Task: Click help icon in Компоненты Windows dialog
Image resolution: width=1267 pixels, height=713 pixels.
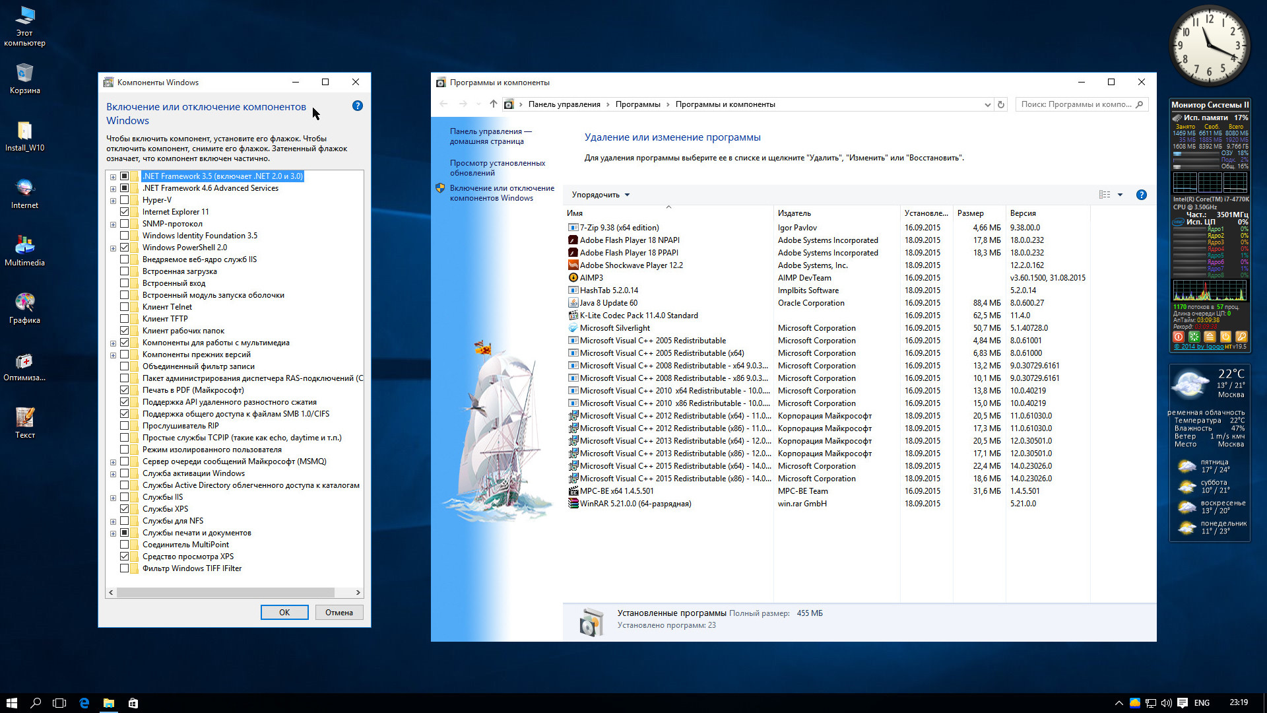Action: (358, 106)
